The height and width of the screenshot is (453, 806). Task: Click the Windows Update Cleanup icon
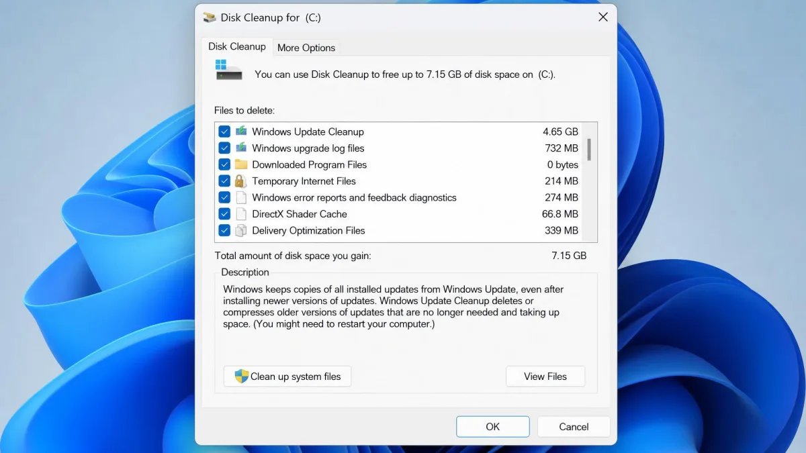tap(241, 132)
